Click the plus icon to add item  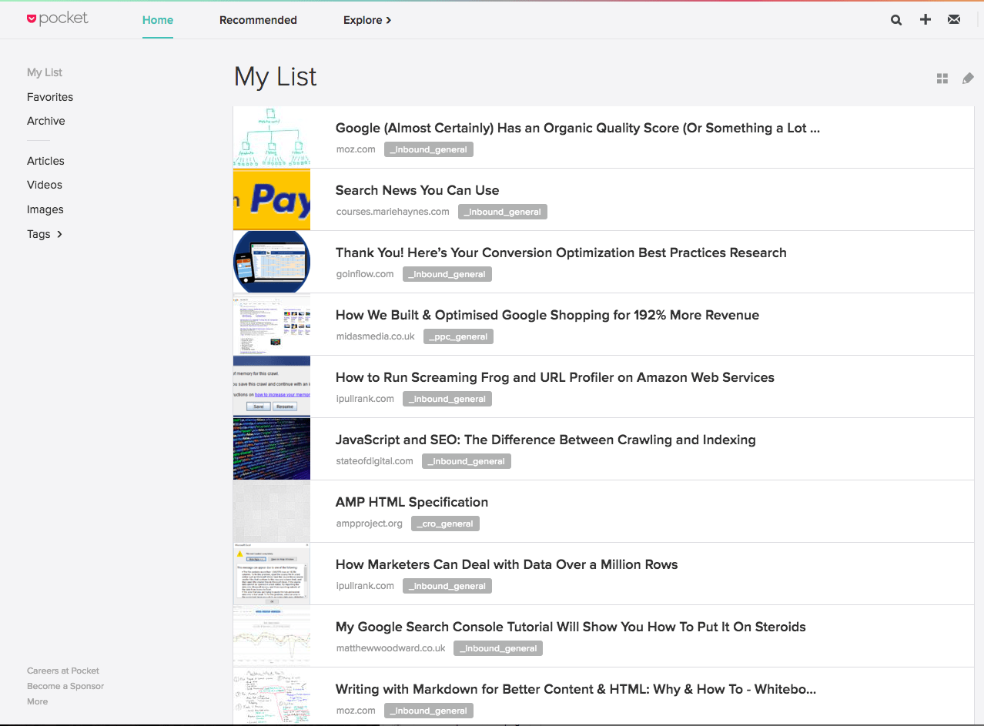(925, 20)
